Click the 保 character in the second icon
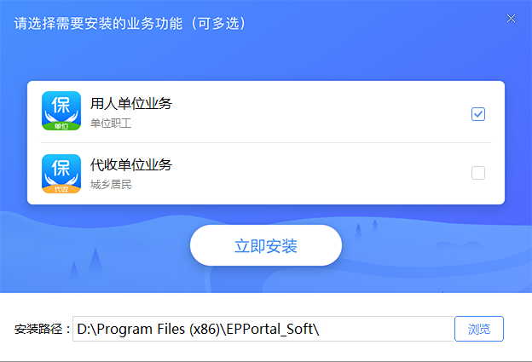The width and height of the screenshot is (532, 362). coord(61,168)
